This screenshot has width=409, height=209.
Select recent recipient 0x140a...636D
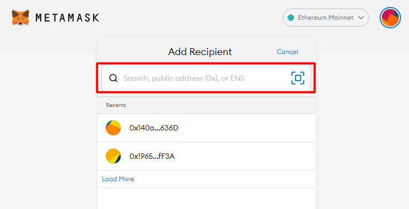(x=206, y=128)
